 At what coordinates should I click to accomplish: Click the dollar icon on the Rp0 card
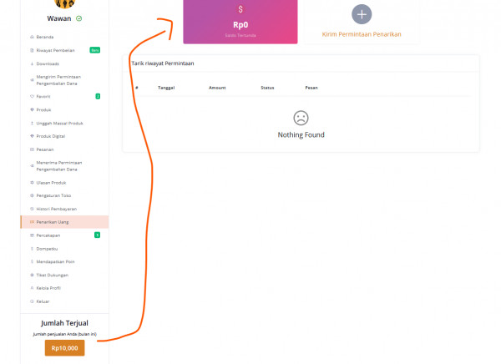point(240,9)
